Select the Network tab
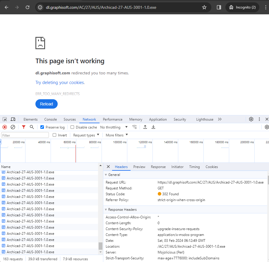Viewport: 269px width, 262px height. (x=89, y=119)
